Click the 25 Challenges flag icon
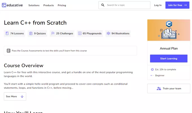This screenshot has width=192, height=113. click(53, 33)
